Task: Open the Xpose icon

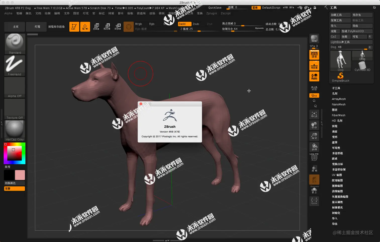Action: pyautogui.click(x=314, y=201)
